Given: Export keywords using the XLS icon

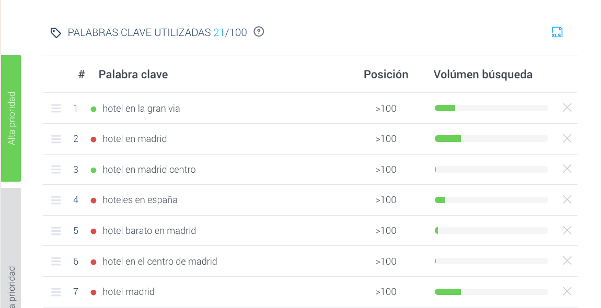Looking at the screenshot, I should (x=557, y=32).
